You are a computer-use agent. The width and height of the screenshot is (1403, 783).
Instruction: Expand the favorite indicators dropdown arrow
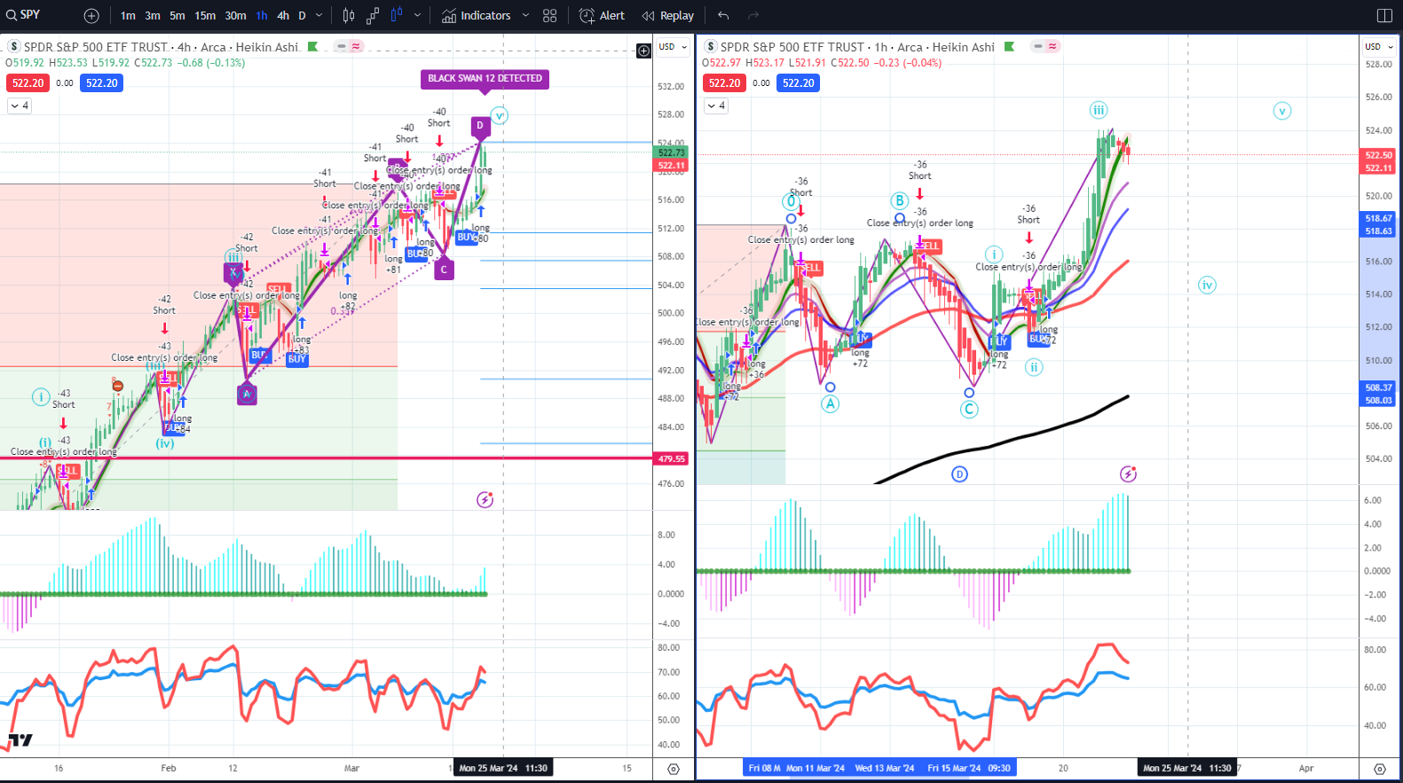[x=525, y=16]
